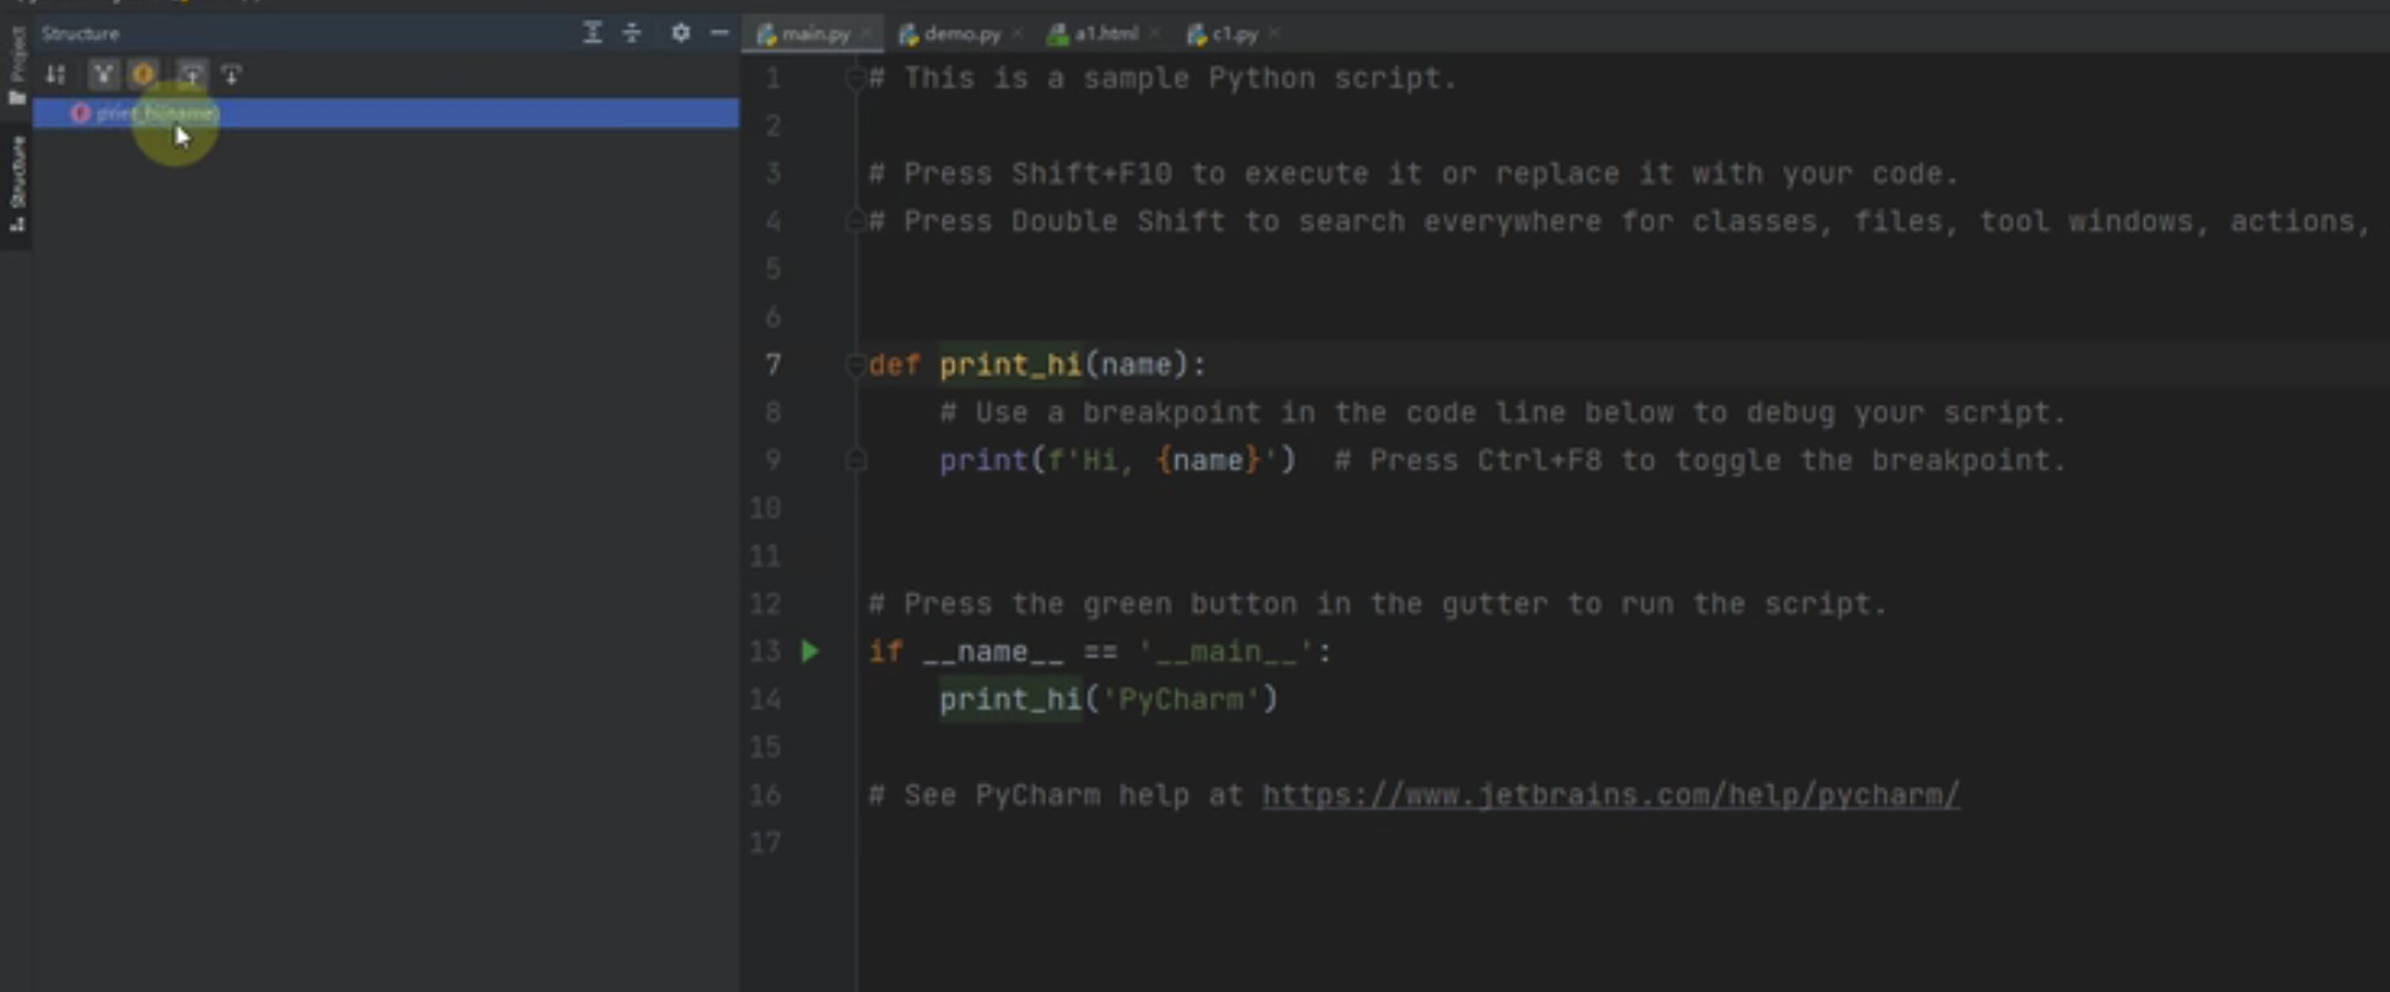2390x992 pixels.
Task: Click the HTML file icon on a1.html tab
Action: [x=1058, y=35]
